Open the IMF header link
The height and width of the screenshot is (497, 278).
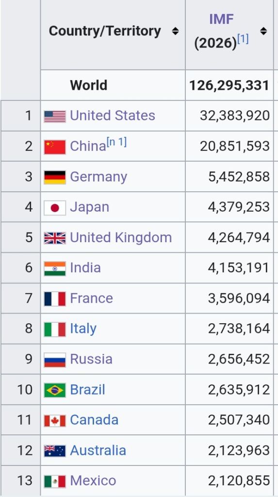221,19
